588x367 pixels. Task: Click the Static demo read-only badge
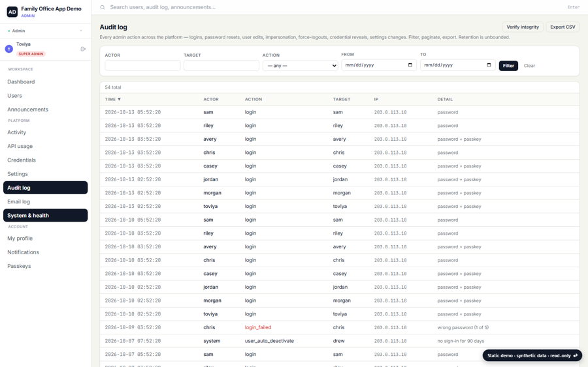[532, 355]
